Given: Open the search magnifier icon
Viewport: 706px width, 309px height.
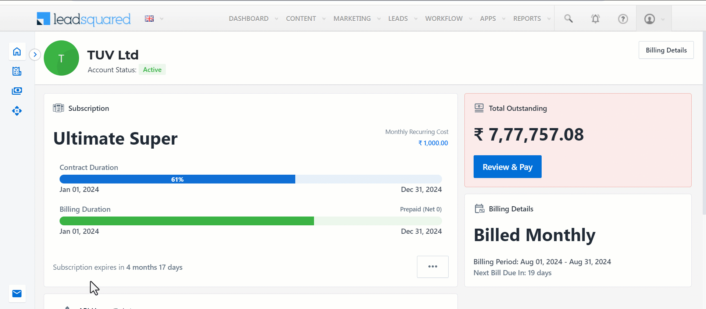Looking at the screenshot, I should (x=568, y=19).
